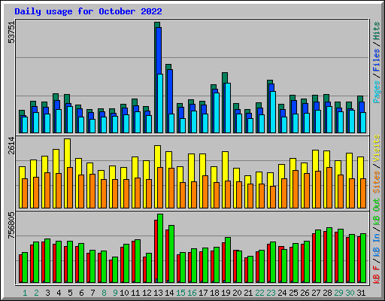Select x-axis day label 29
385x301 pixels.
338,293
